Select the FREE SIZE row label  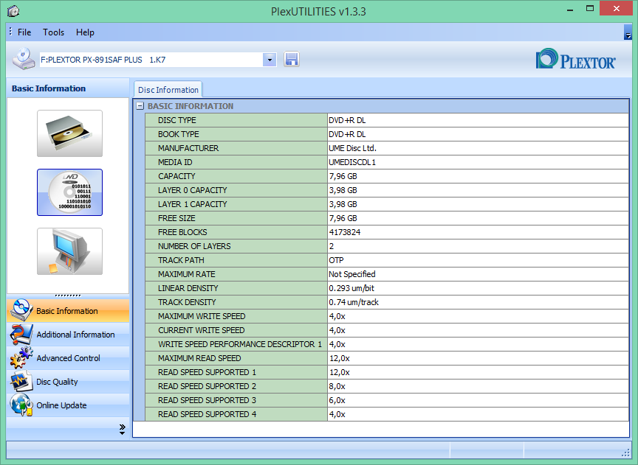point(176,218)
